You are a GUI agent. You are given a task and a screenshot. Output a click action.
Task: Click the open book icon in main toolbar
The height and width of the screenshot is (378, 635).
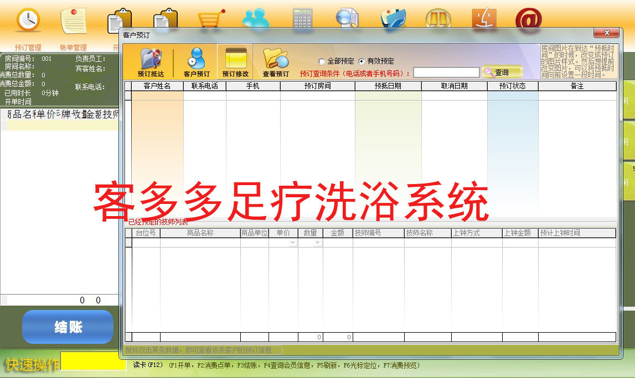[x=438, y=18]
